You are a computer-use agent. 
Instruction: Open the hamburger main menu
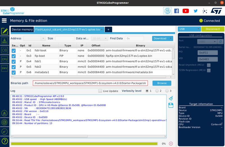pyautogui.click(x=4, y=21)
